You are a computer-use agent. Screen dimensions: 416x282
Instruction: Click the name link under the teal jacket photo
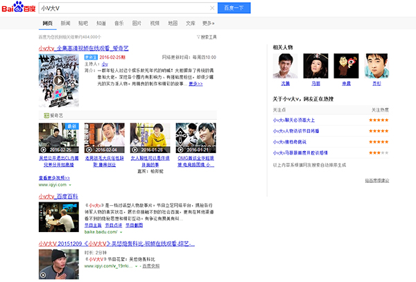click(x=376, y=83)
